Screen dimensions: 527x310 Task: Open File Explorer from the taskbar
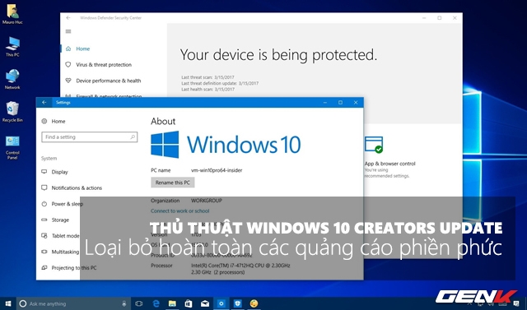click(172, 303)
